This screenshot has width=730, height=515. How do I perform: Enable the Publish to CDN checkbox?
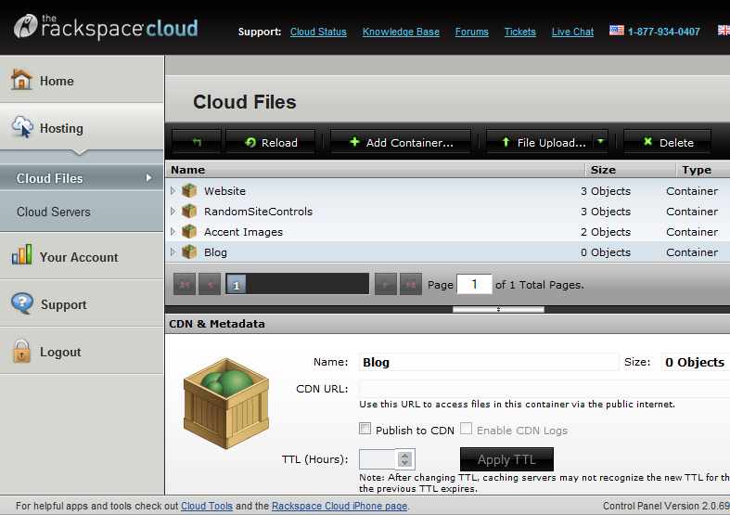(365, 429)
